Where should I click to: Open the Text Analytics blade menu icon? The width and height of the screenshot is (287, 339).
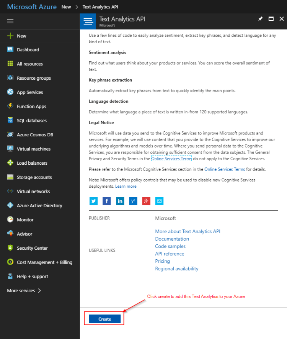(x=88, y=21)
